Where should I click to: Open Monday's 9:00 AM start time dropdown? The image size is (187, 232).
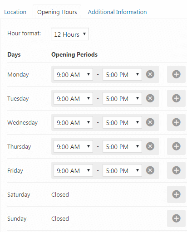[x=73, y=74]
